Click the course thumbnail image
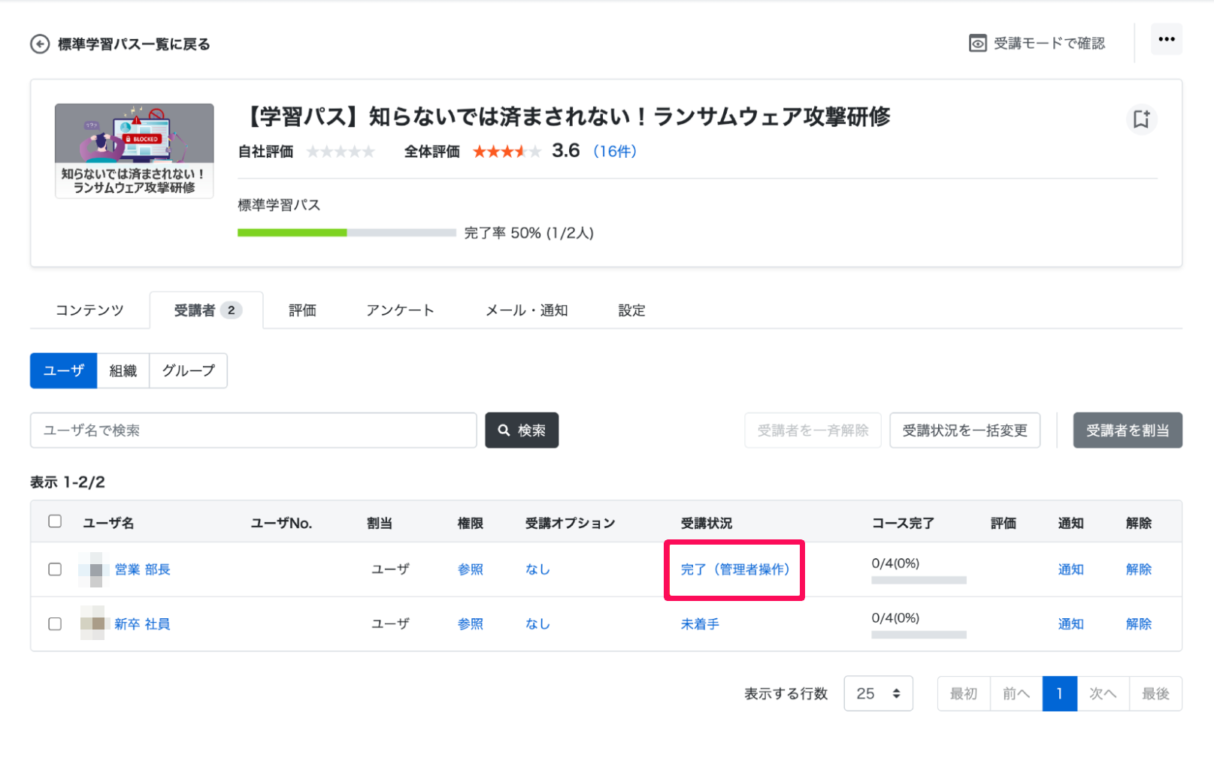 tap(135, 151)
